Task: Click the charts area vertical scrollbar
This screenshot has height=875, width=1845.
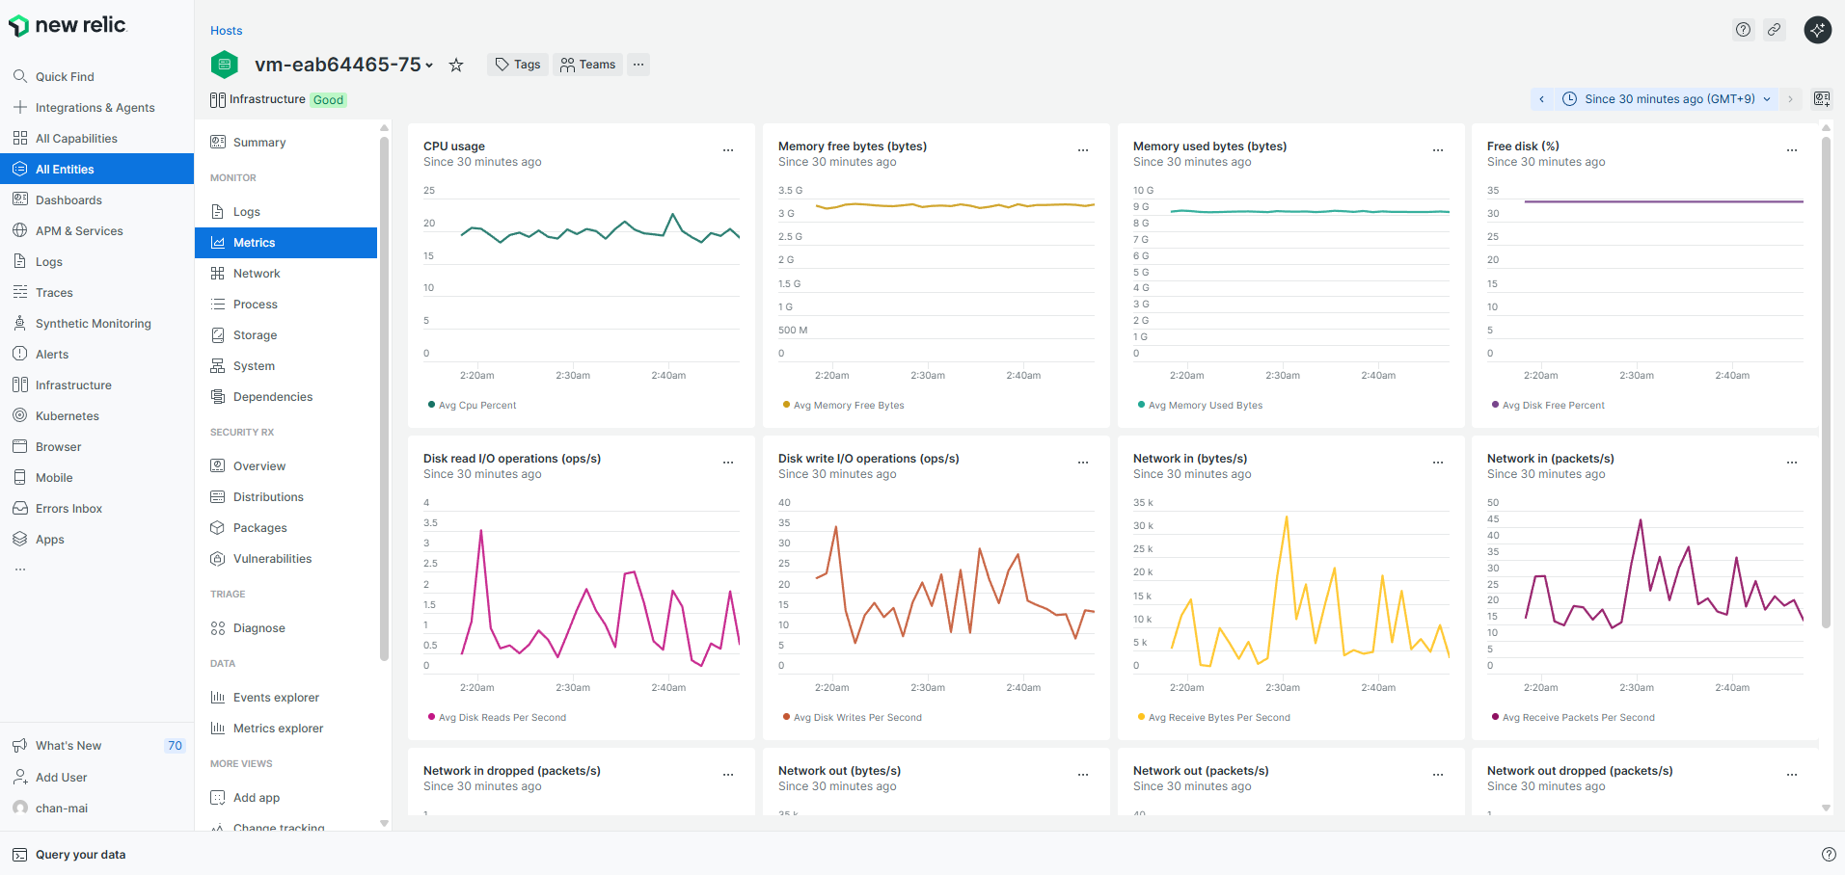Action: (x=1826, y=383)
